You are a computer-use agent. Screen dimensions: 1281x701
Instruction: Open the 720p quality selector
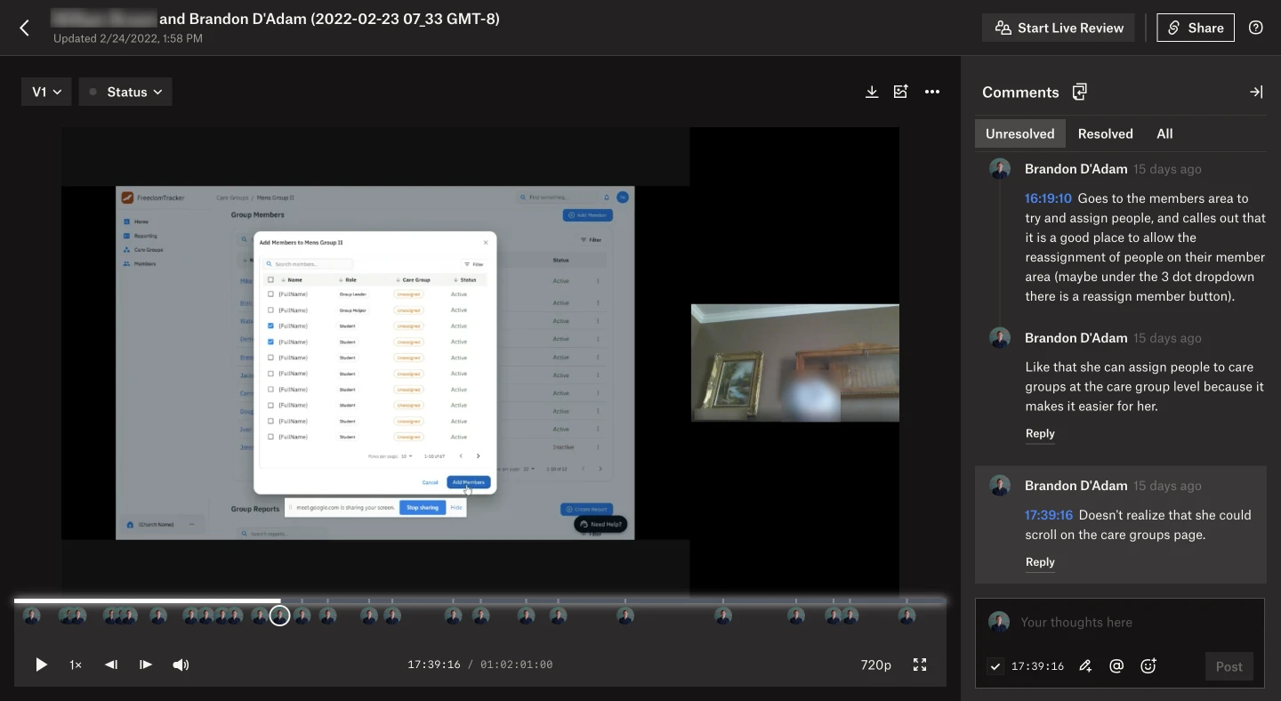pos(875,665)
